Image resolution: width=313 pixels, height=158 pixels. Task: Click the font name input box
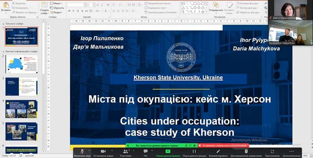(76, 5)
